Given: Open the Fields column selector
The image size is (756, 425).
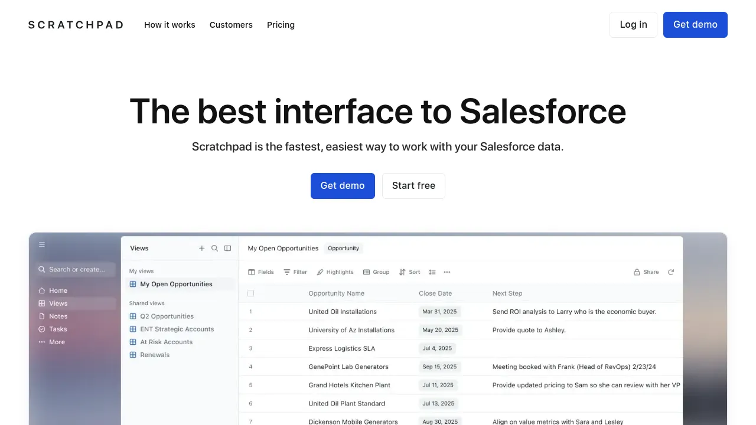Looking at the screenshot, I should 261,272.
